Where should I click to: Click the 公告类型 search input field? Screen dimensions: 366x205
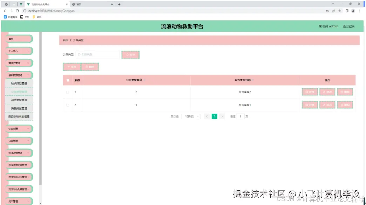coord(97,54)
